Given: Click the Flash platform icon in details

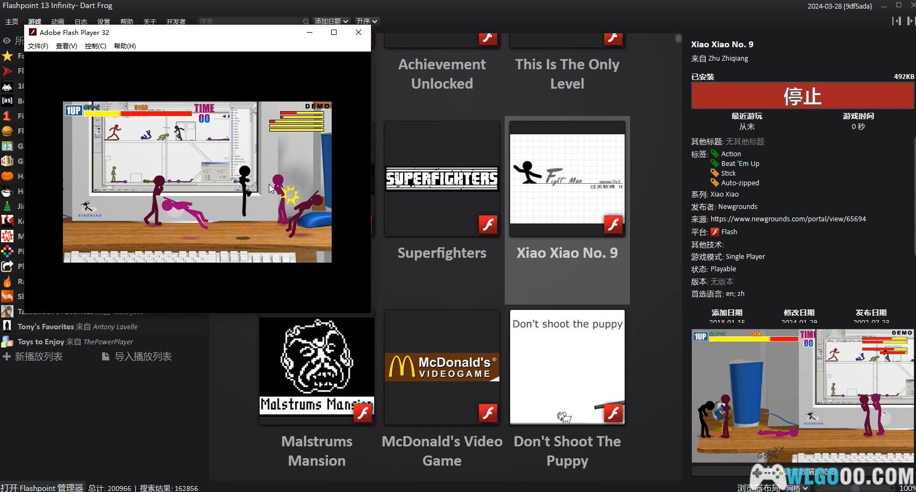Looking at the screenshot, I should (x=715, y=232).
